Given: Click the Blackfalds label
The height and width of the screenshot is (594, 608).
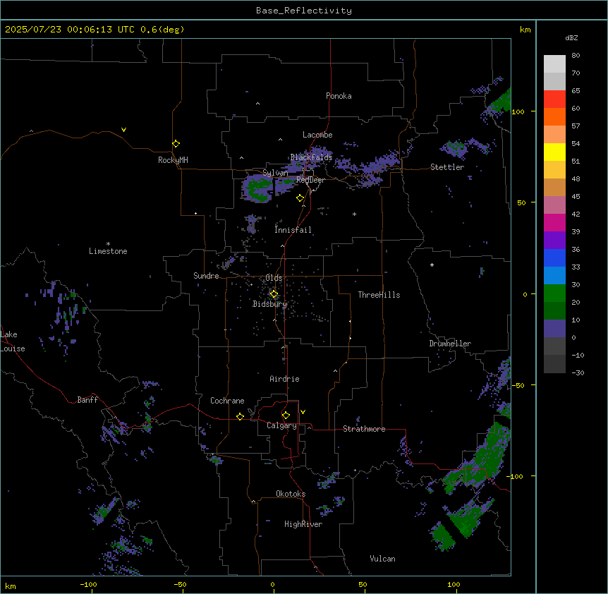Looking at the screenshot, I should [311, 157].
